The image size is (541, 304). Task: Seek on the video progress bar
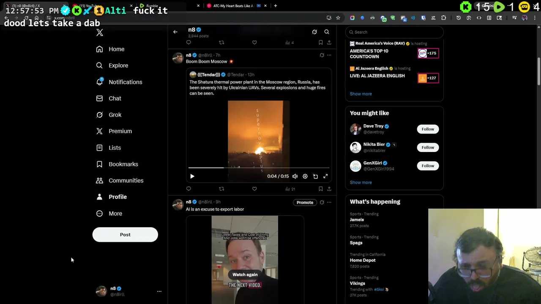(259, 168)
